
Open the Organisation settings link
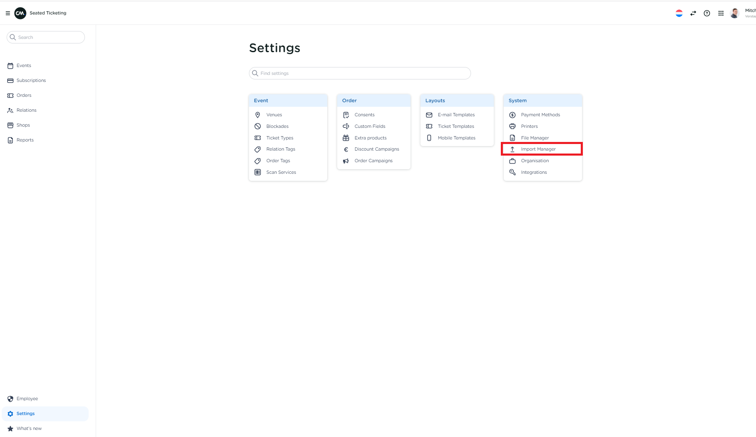click(x=535, y=161)
